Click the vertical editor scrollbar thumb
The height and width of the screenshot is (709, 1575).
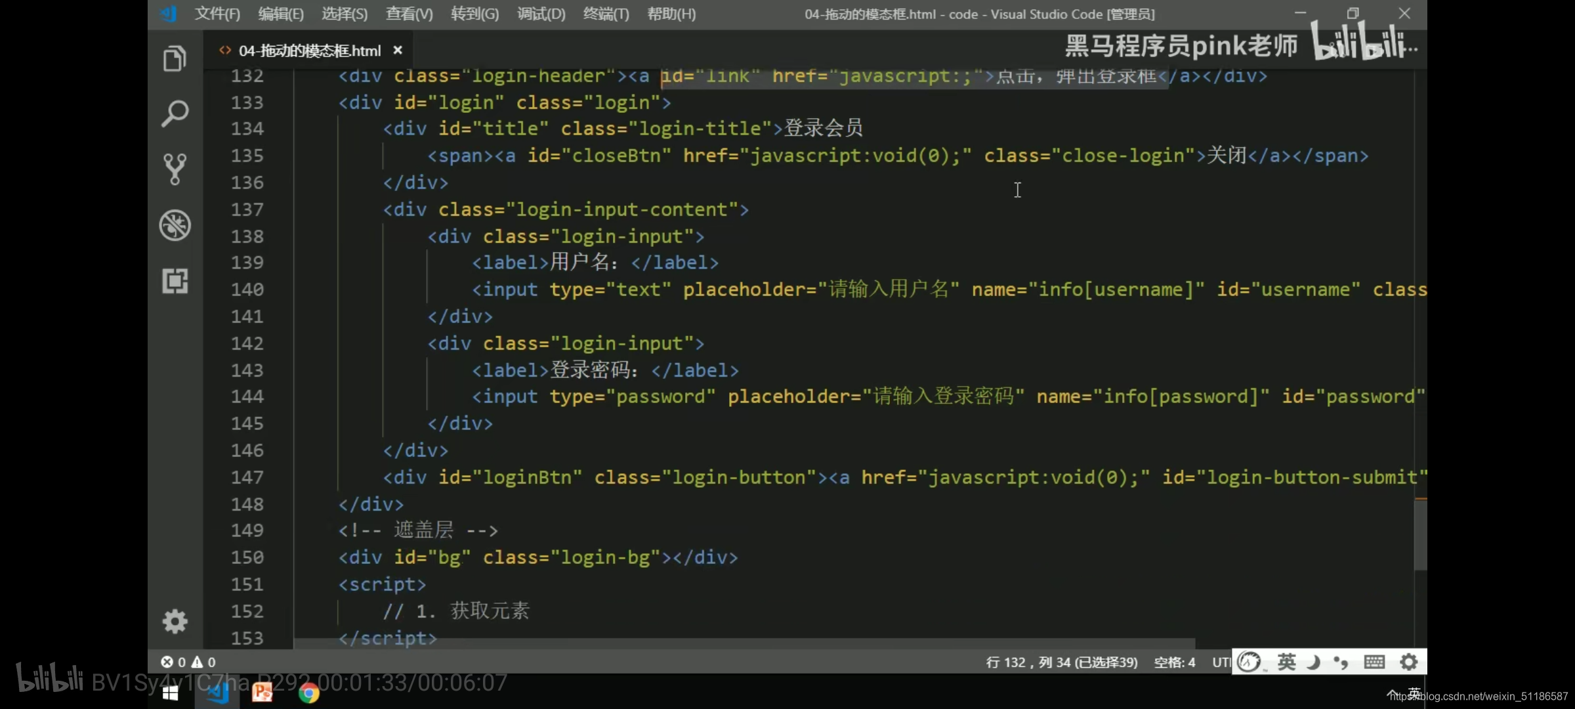point(1420,535)
